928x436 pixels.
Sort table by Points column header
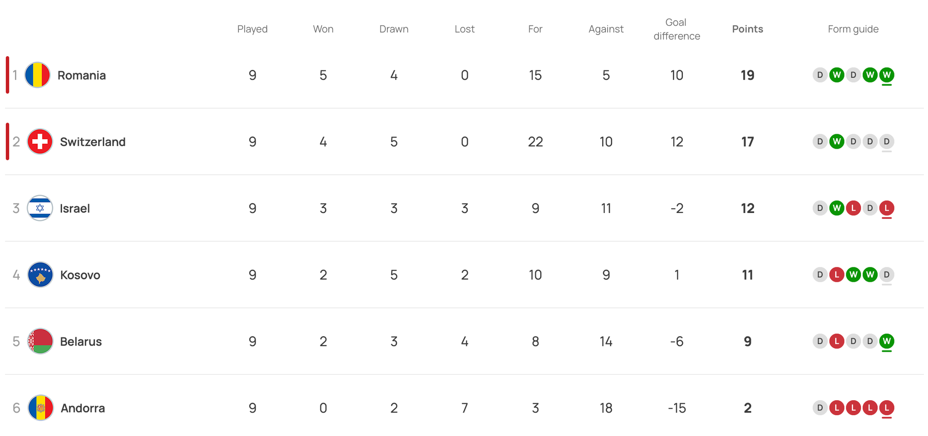pyautogui.click(x=748, y=29)
